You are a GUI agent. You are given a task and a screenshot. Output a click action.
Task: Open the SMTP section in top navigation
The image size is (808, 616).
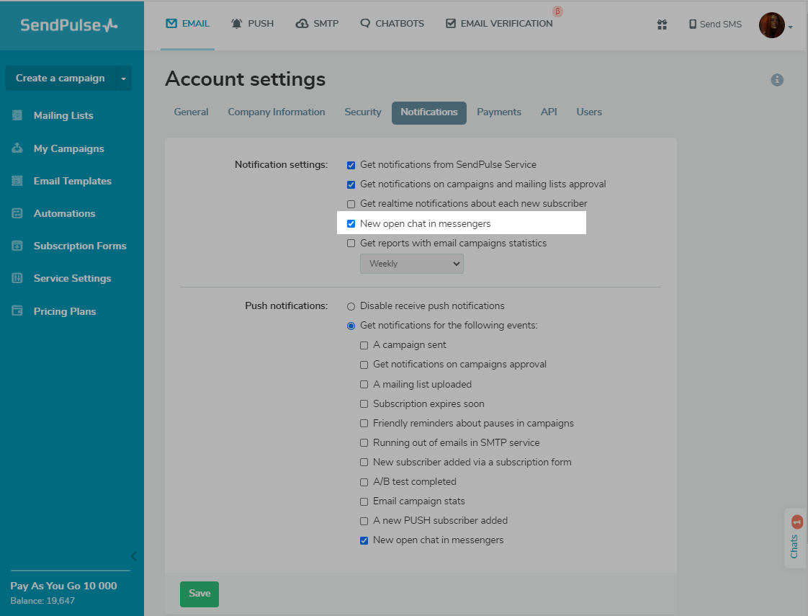point(317,24)
